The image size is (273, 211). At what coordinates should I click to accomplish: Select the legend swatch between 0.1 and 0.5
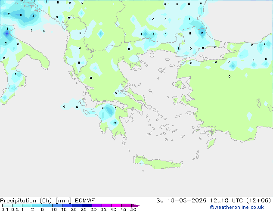click(x=7, y=205)
